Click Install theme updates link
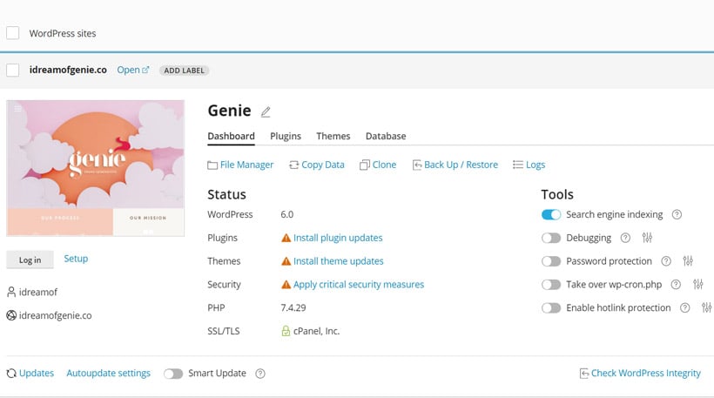The image size is (714, 398). [x=339, y=261]
